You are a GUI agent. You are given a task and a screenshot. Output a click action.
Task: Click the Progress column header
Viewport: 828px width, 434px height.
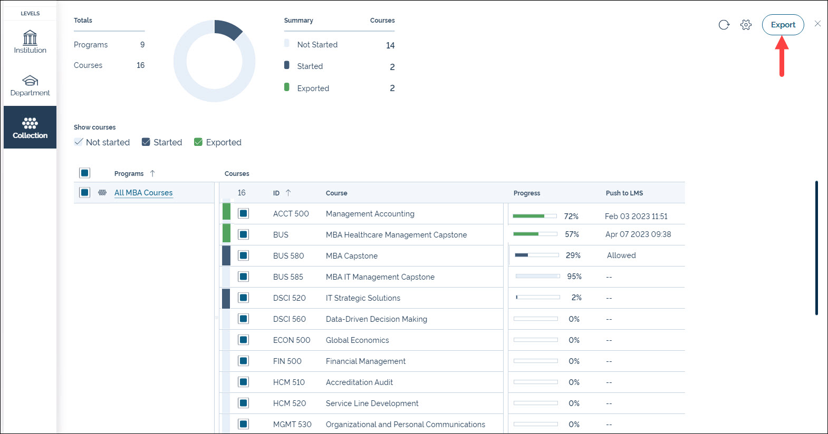coord(527,193)
